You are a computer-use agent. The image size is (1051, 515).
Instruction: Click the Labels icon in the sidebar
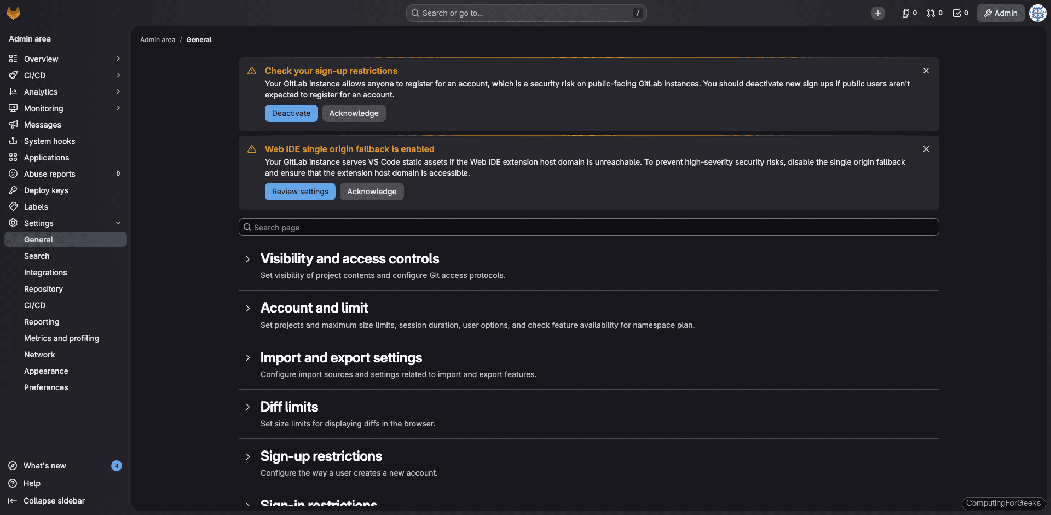pyautogui.click(x=14, y=206)
